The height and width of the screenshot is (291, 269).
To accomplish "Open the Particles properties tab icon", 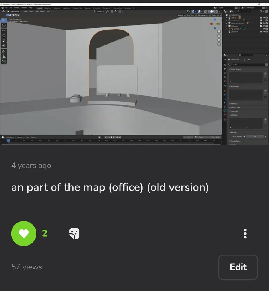I will coord(225,99).
